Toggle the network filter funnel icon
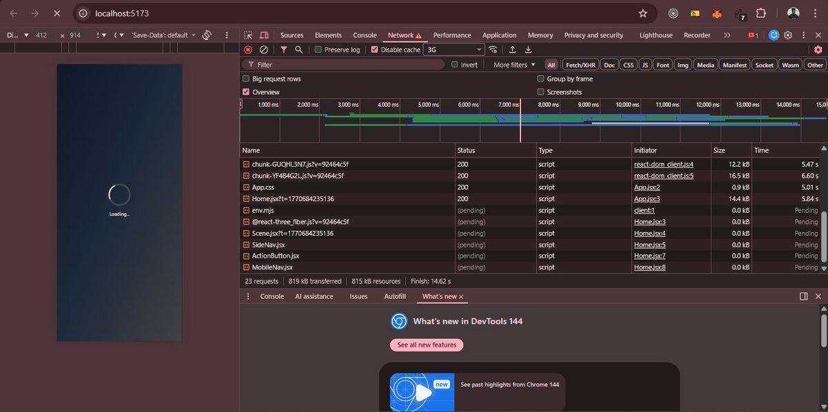The image size is (828, 412). 284,50
